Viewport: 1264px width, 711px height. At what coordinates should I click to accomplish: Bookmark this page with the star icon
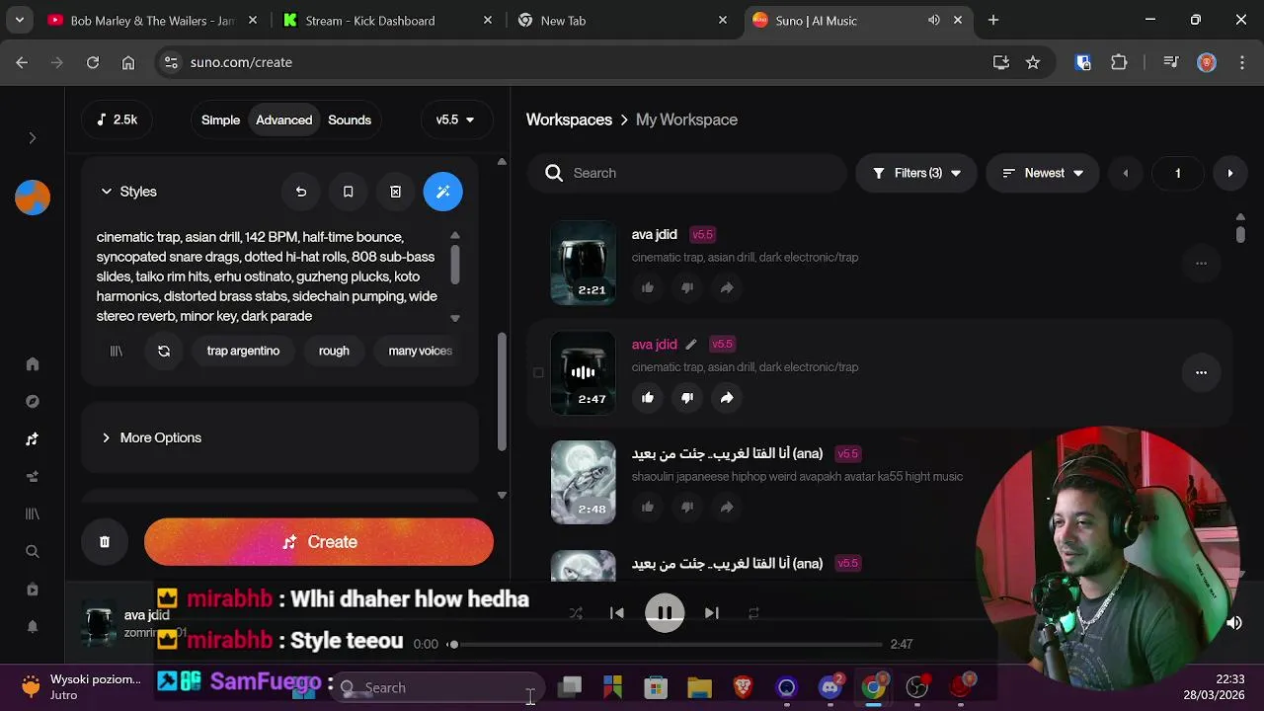tap(1033, 62)
